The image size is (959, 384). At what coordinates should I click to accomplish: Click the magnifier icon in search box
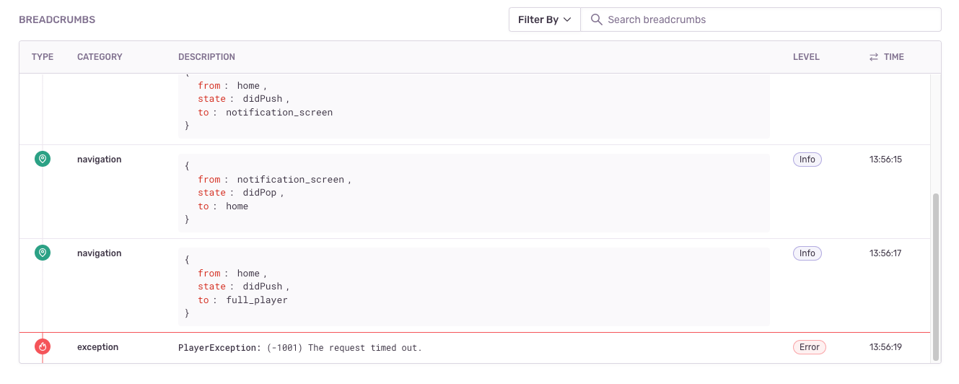pos(596,19)
